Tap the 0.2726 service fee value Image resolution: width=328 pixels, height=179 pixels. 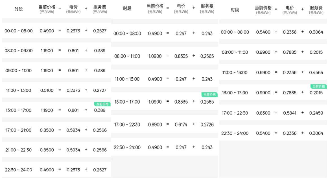tap(207, 125)
